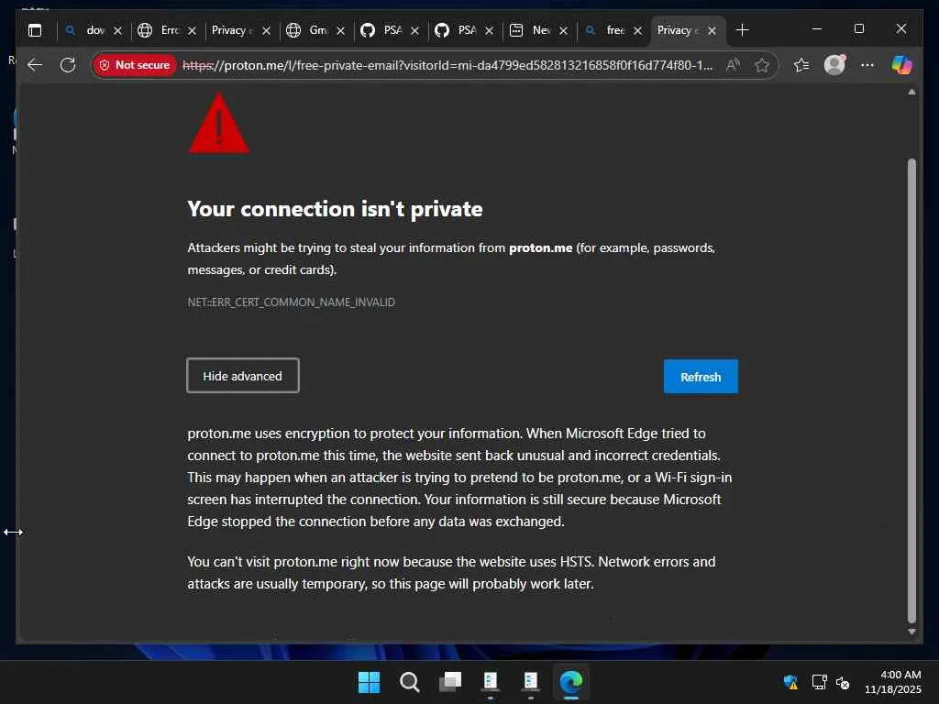The width and height of the screenshot is (939, 704).
Task: Open Read aloud icon in address bar
Action: coord(733,65)
